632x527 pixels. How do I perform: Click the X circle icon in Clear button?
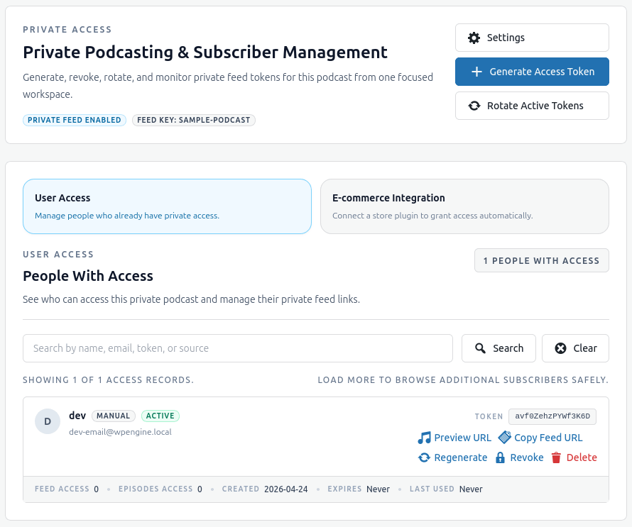click(560, 348)
